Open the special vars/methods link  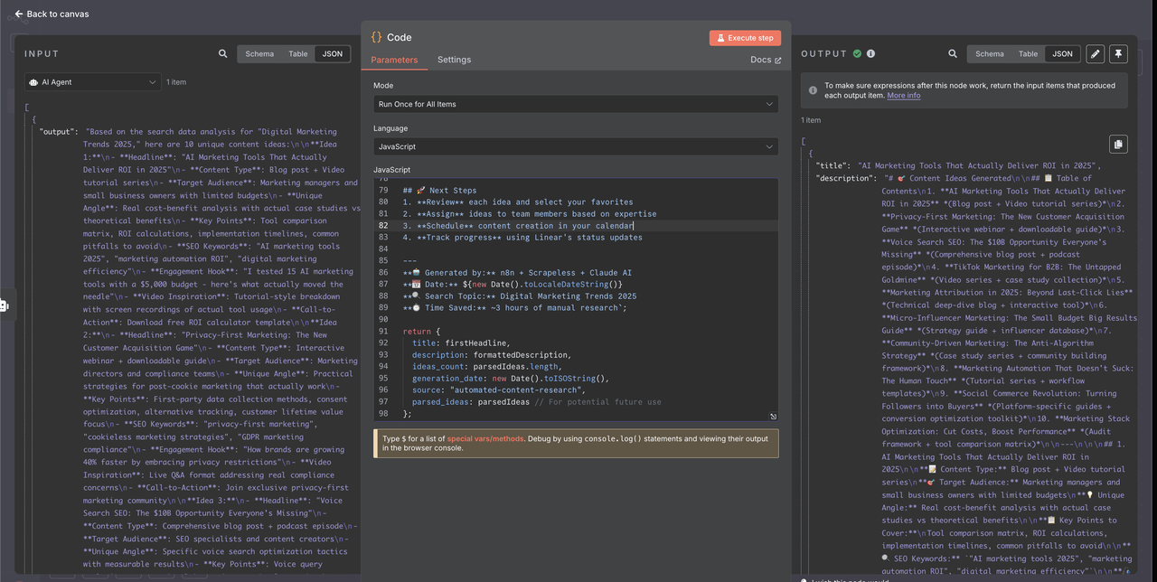(x=485, y=437)
